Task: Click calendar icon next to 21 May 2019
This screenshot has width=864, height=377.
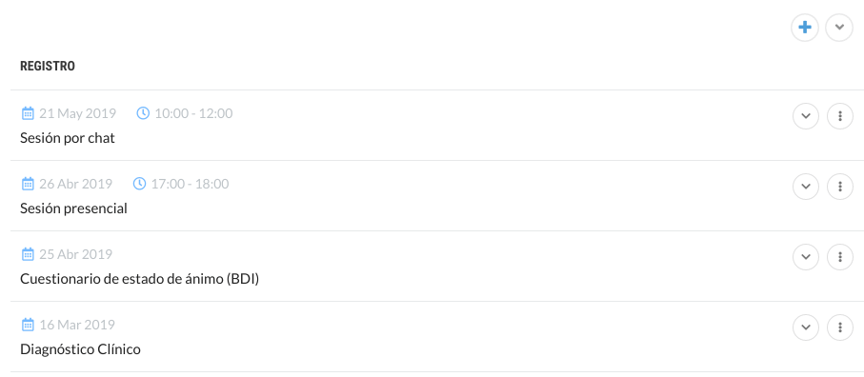Action: (x=28, y=113)
